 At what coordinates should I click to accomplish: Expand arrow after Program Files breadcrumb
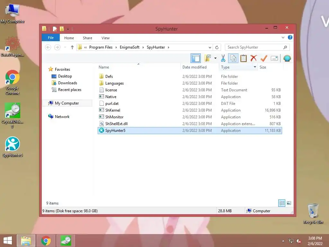(116, 47)
